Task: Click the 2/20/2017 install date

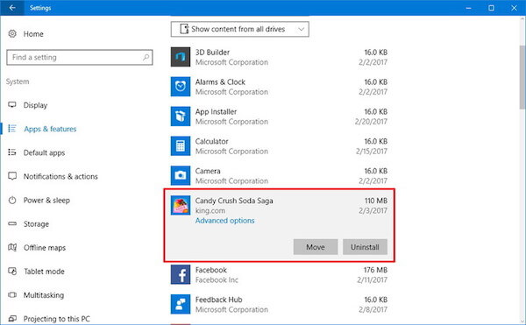Action: coord(371,122)
